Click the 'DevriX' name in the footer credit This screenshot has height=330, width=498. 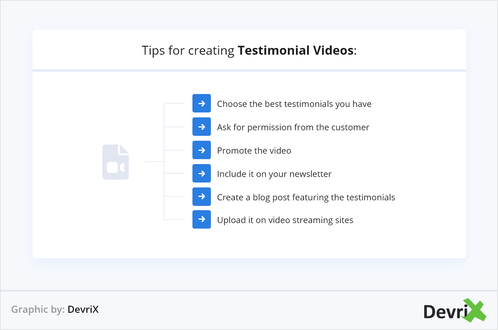83,309
